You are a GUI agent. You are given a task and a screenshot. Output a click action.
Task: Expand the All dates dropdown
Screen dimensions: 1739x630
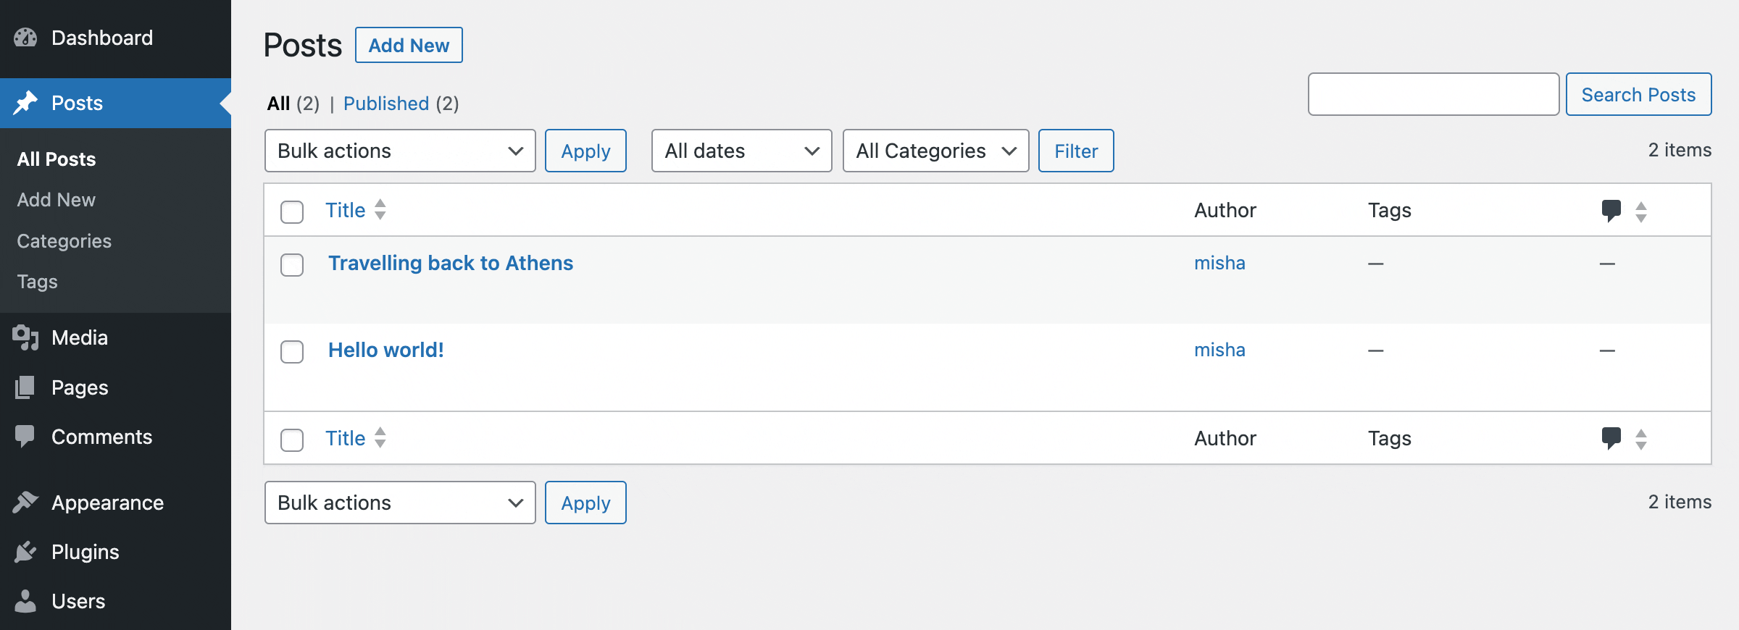(741, 151)
